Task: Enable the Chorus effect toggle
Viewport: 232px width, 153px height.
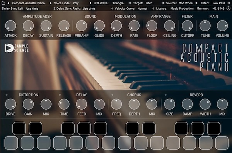Action: coord(113,95)
